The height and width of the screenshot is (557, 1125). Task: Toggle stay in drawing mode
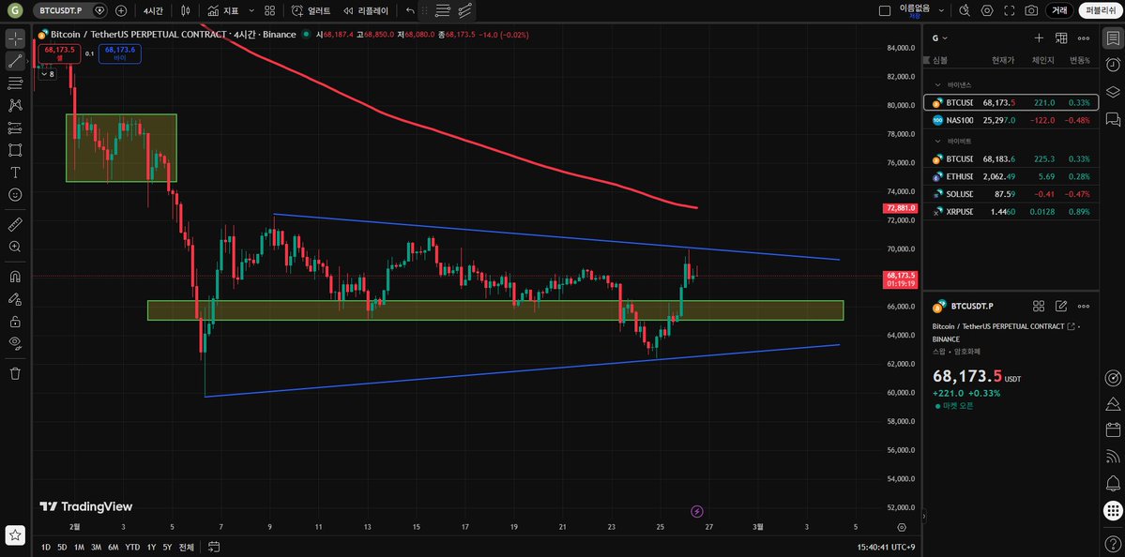coord(15,299)
